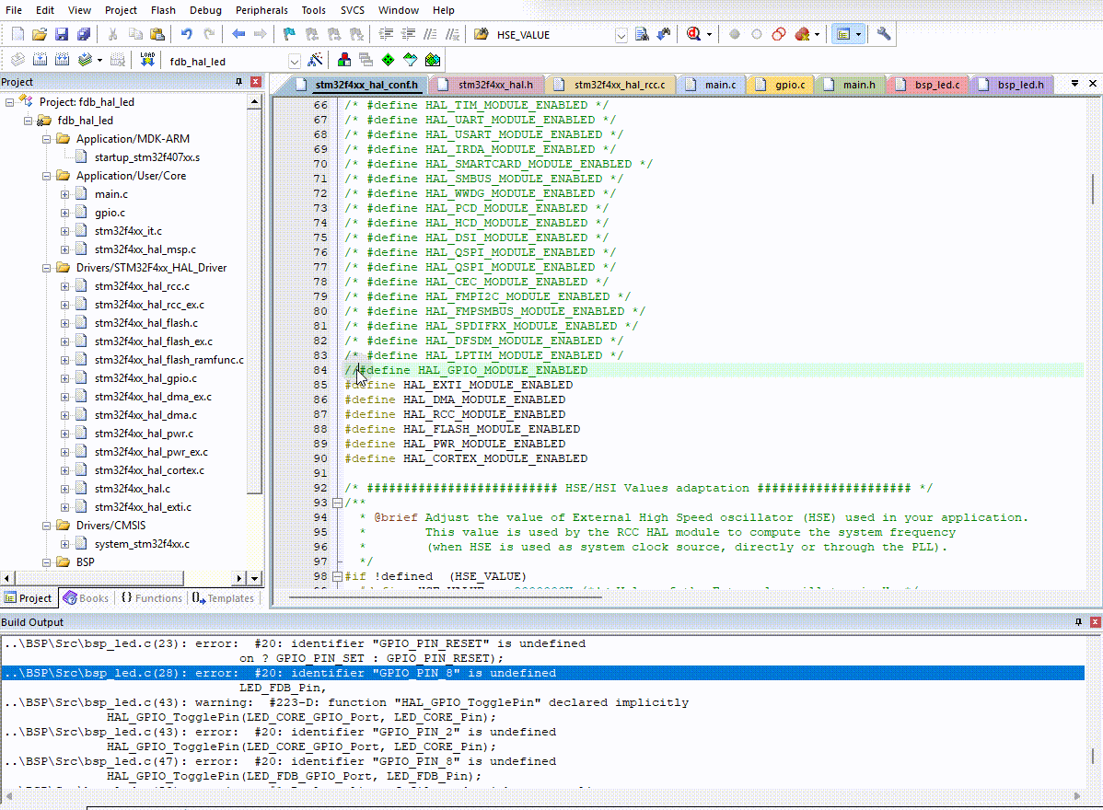1103x810 pixels.
Task: Open the Flash menu
Action: [163, 10]
